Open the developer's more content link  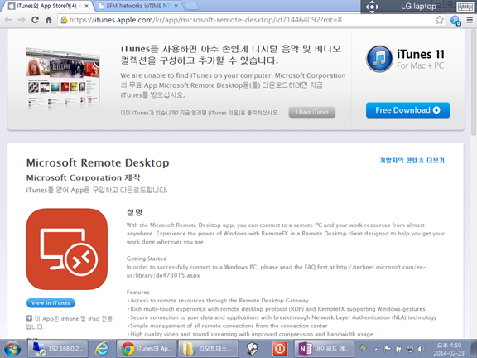[x=412, y=161]
